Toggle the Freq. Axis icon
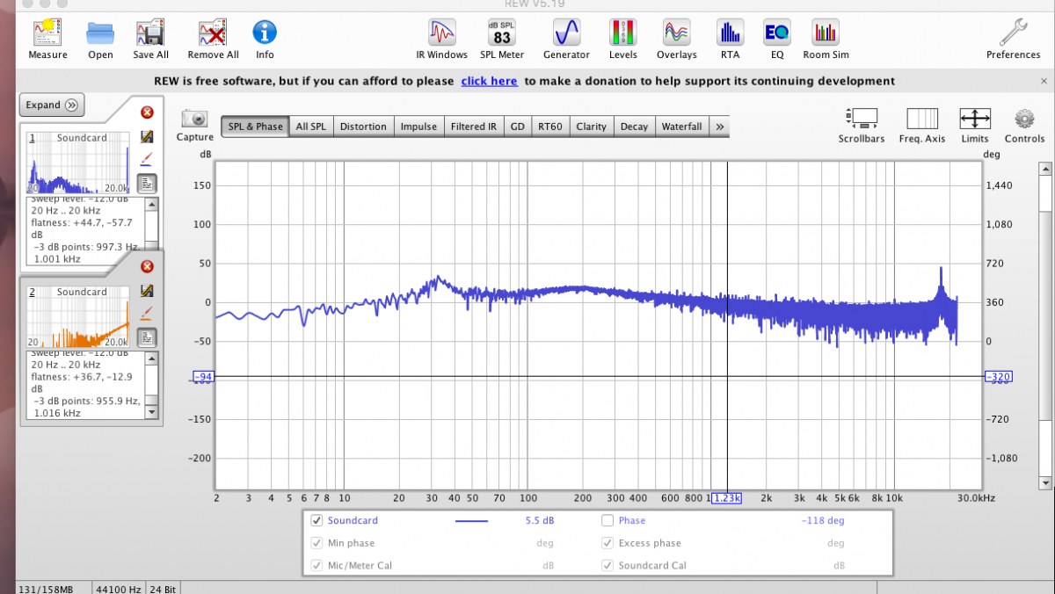 (x=922, y=118)
